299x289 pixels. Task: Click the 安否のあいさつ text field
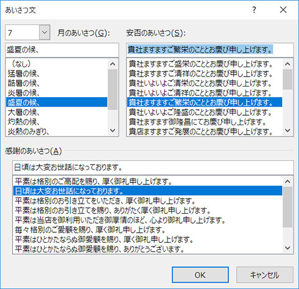pos(210,50)
